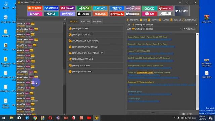Click ADB in the top toolbar
The image size is (215, 121).
143,20
